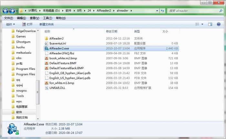Image resolution: width=226 pixels, height=139 pixels.
Task: Open pc包 folder in navigation pane
Action: (17, 63)
